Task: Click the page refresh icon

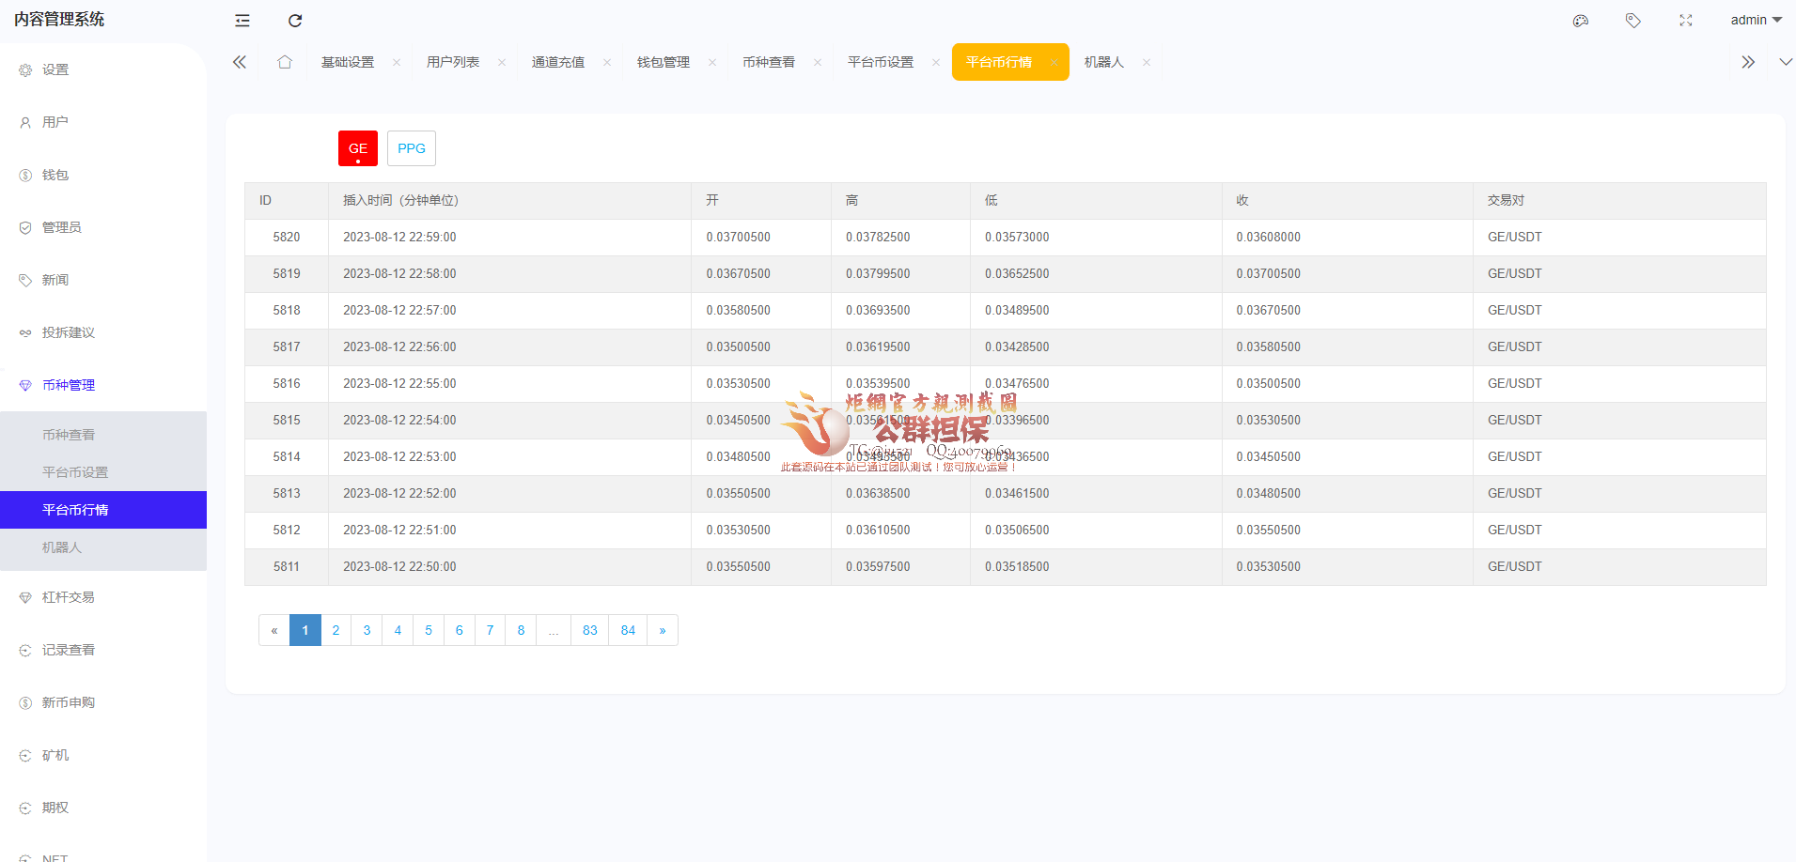Action: click(x=295, y=21)
